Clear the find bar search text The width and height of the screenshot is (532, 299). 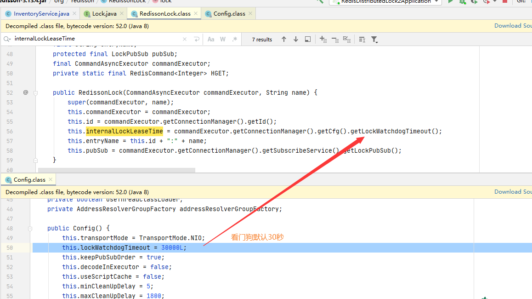pyautogui.click(x=185, y=39)
